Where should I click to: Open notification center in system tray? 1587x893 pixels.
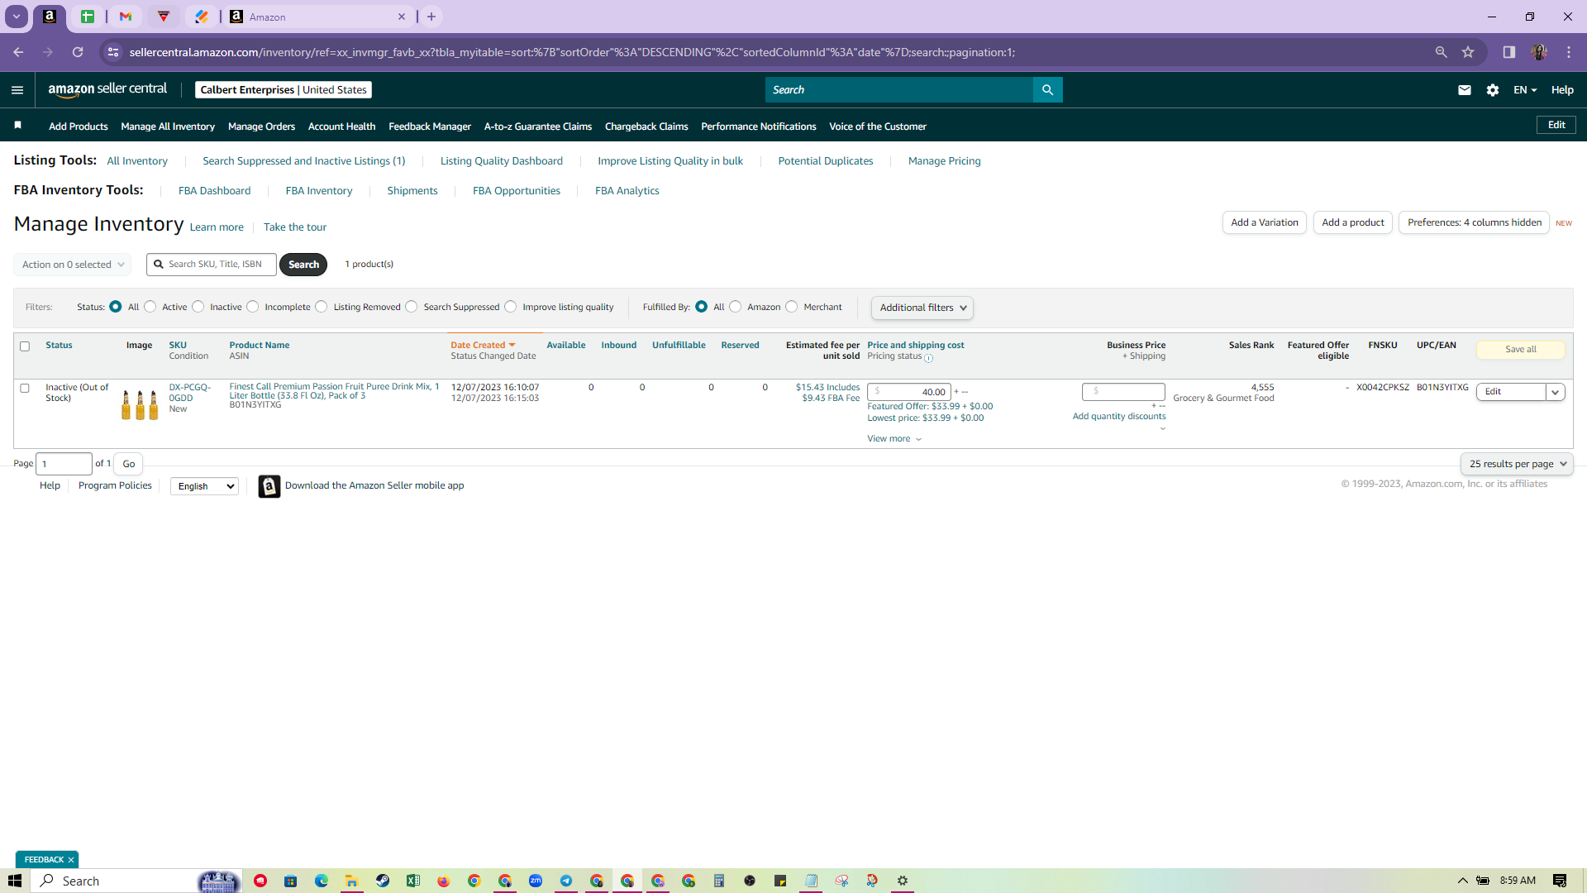[1560, 881]
